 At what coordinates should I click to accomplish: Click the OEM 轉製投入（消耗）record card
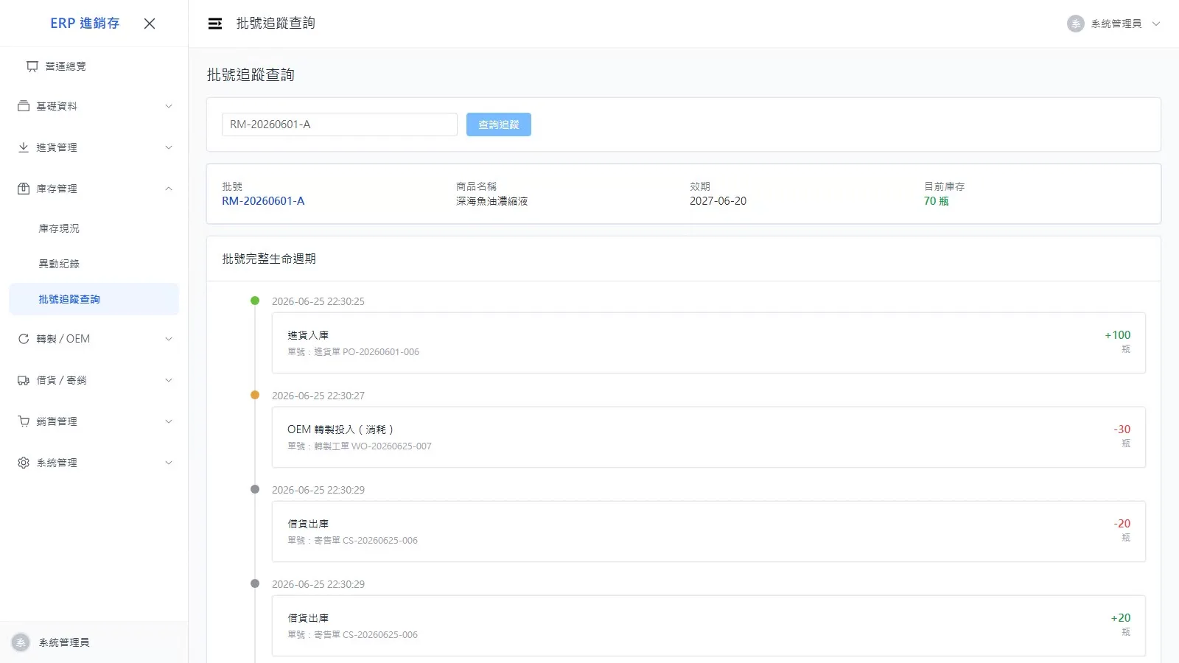709,437
